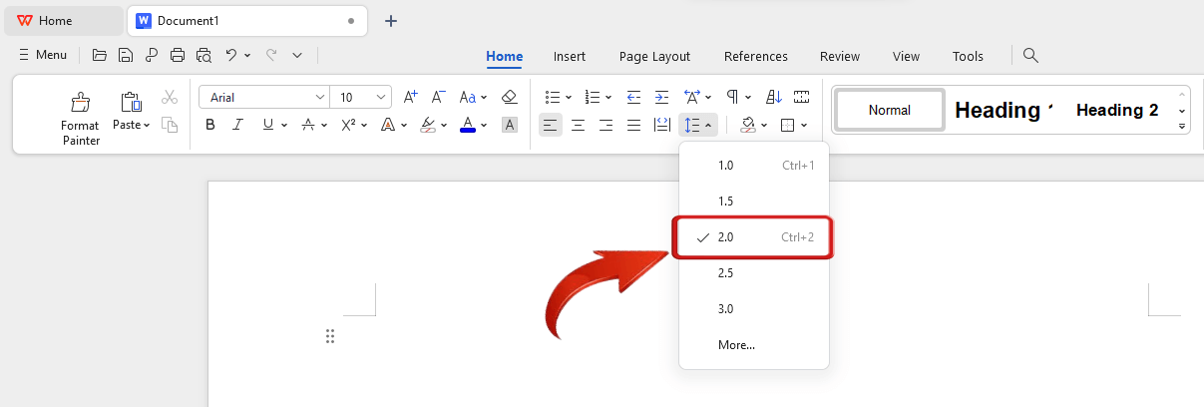Click the Export to PDF icon
Viewport: 1204px width, 407px height.
(152, 56)
